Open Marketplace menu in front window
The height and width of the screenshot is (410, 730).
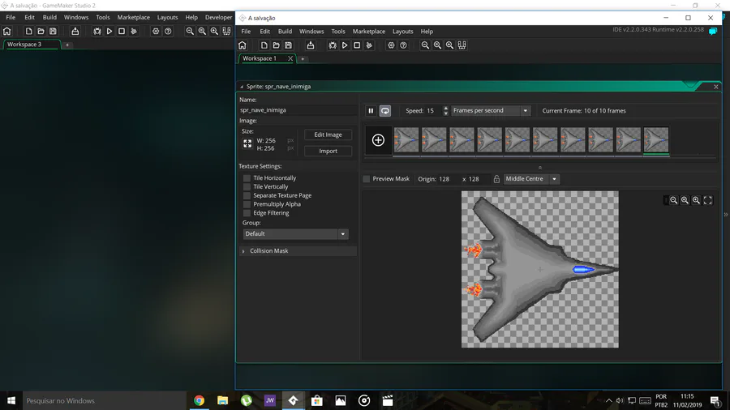coord(369,32)
